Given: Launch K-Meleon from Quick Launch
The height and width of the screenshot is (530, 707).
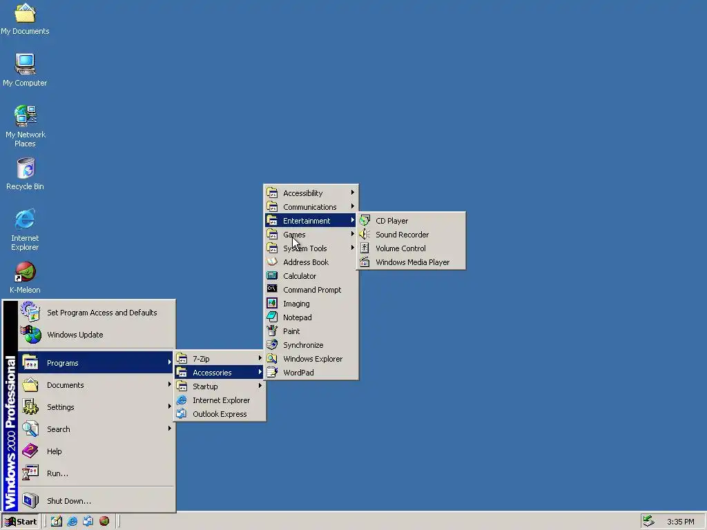Looking at the screenshot, I should tap(104, 522).
